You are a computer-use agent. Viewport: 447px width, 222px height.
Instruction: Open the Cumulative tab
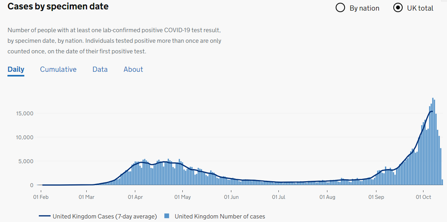(58, 69)
